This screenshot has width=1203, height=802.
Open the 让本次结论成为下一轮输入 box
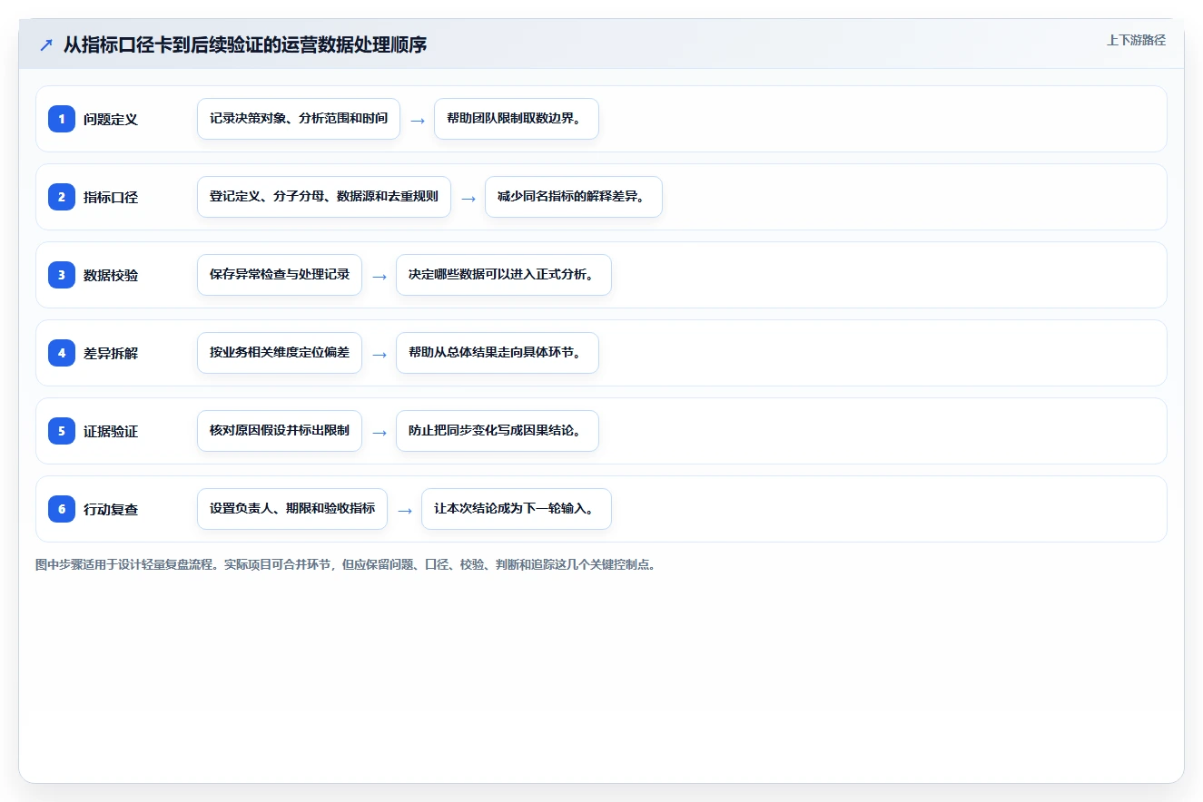pos(517,509)
